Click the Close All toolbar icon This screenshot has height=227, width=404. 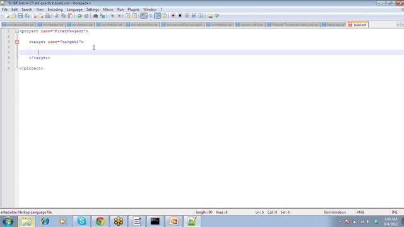point(41,16)
